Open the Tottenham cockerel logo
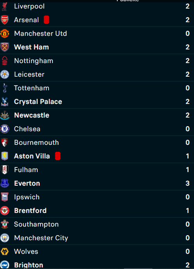Screen dimensions: 194x269 coord(5,88)
